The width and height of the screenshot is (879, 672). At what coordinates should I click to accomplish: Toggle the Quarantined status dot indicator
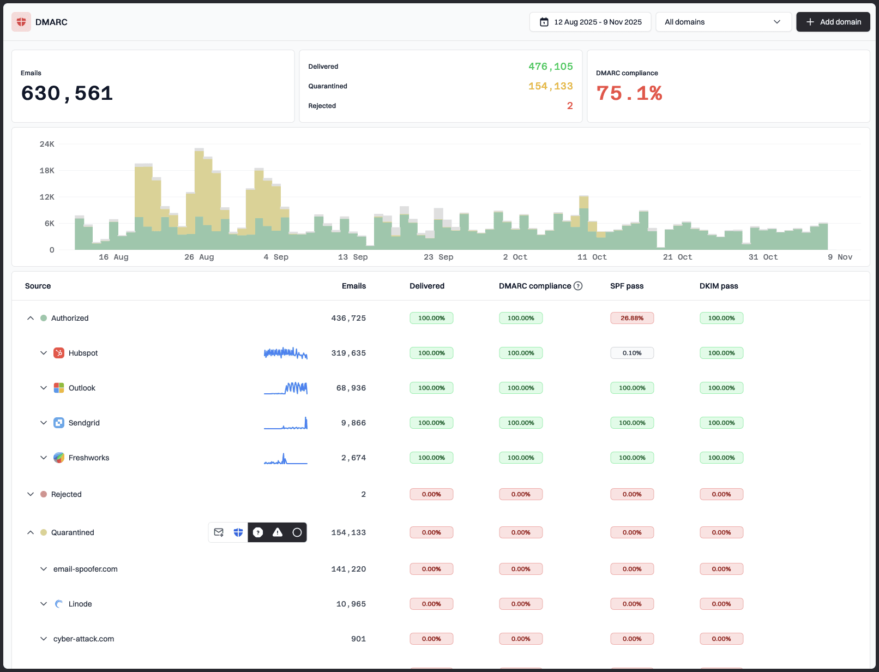pos(44,532)
